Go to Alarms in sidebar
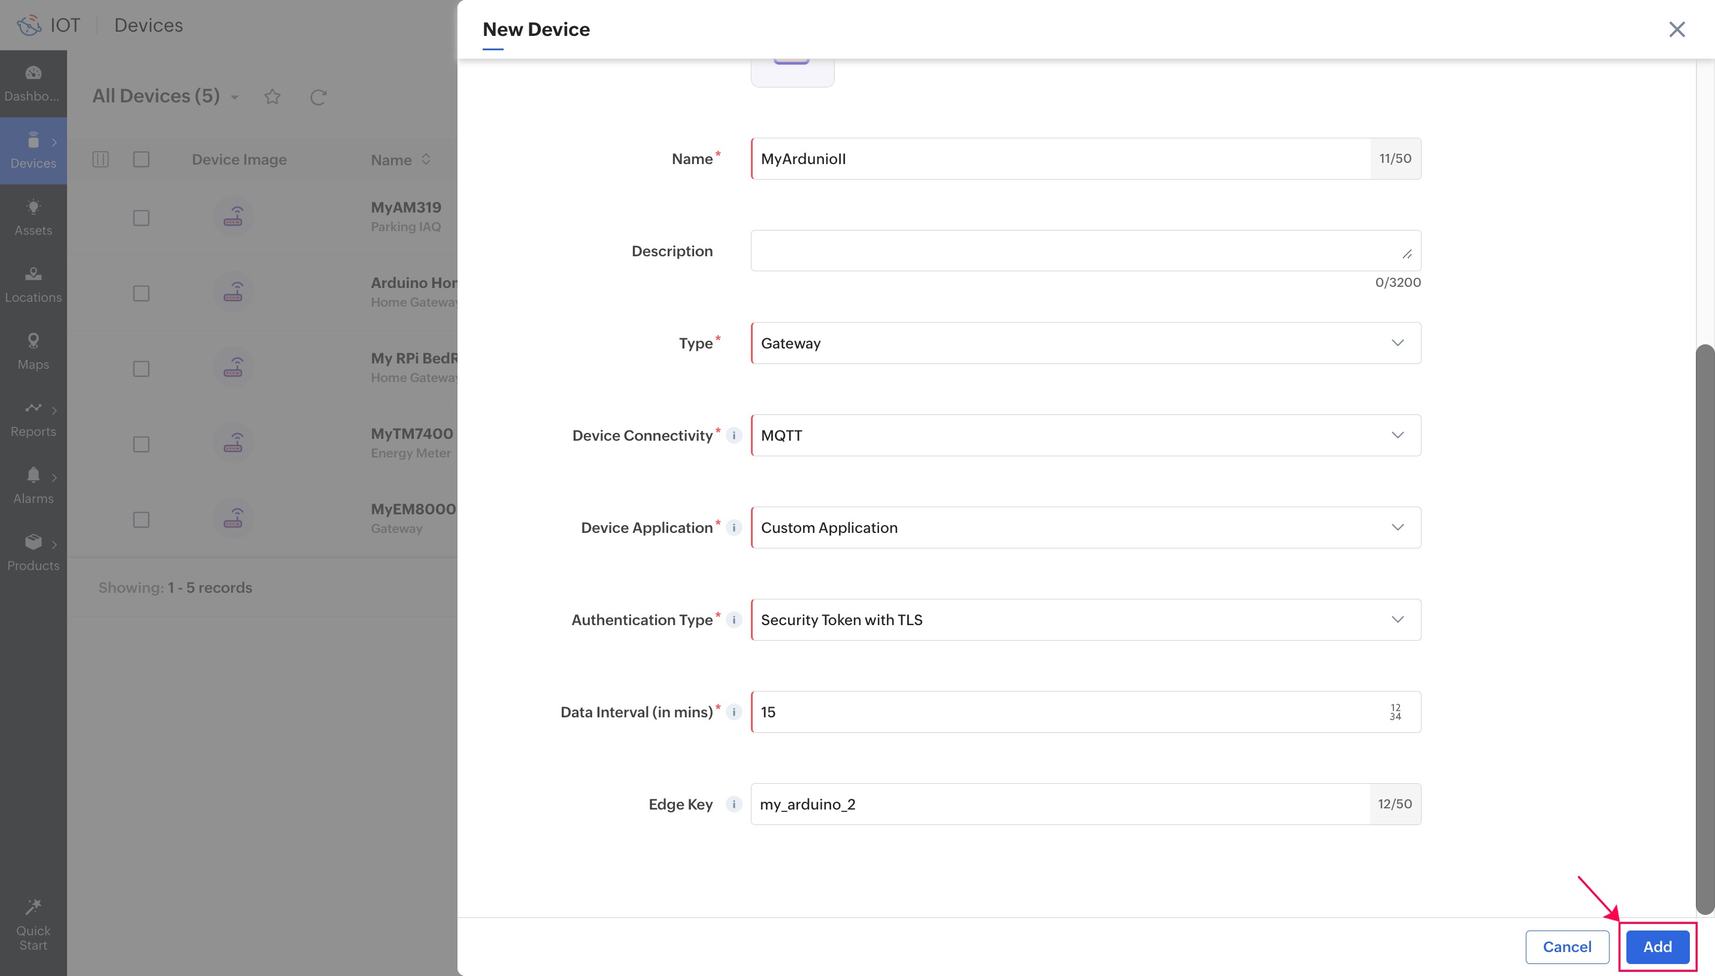 click(x=33, y=486)
